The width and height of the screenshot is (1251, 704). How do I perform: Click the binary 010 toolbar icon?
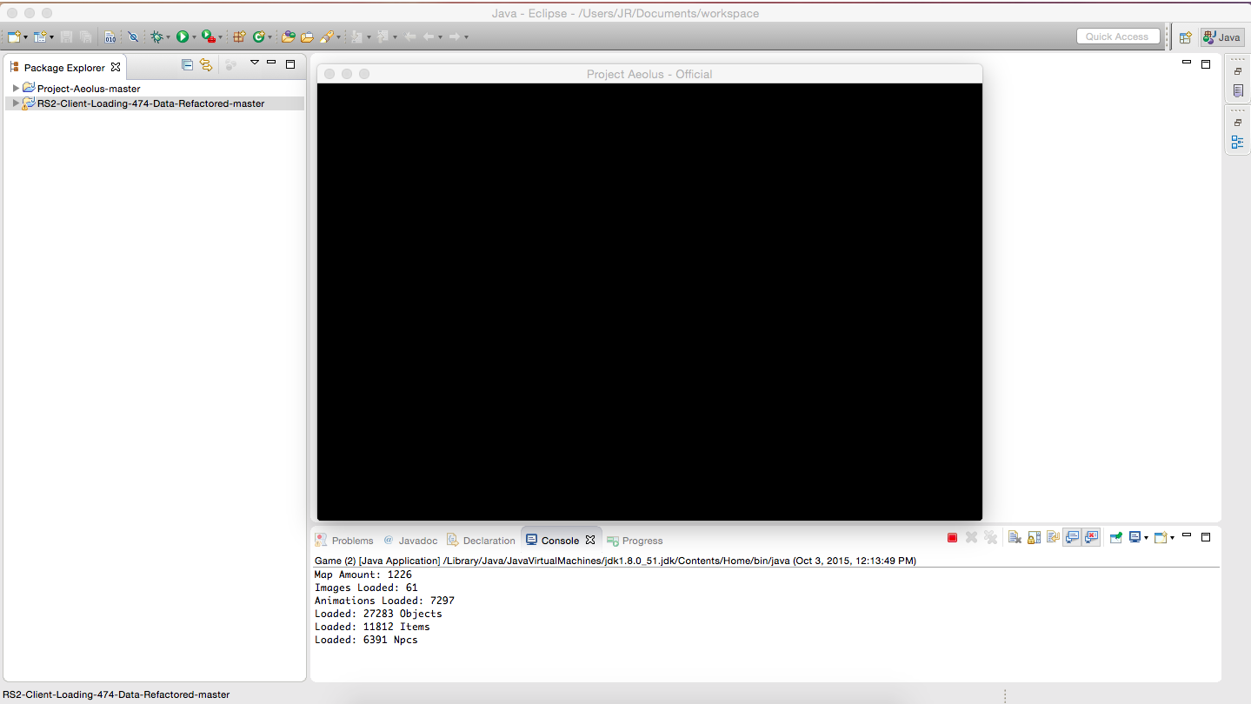pyautogui.click(x=110, y=37)
